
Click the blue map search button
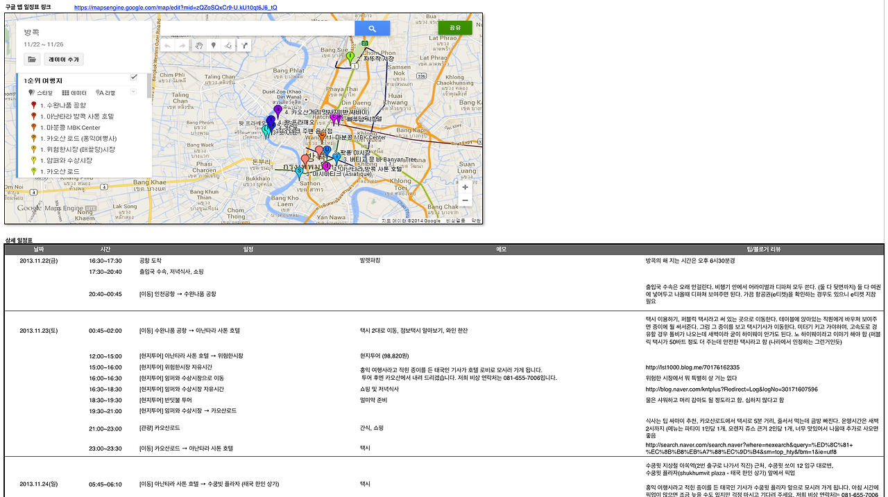(x=372, y=28)
